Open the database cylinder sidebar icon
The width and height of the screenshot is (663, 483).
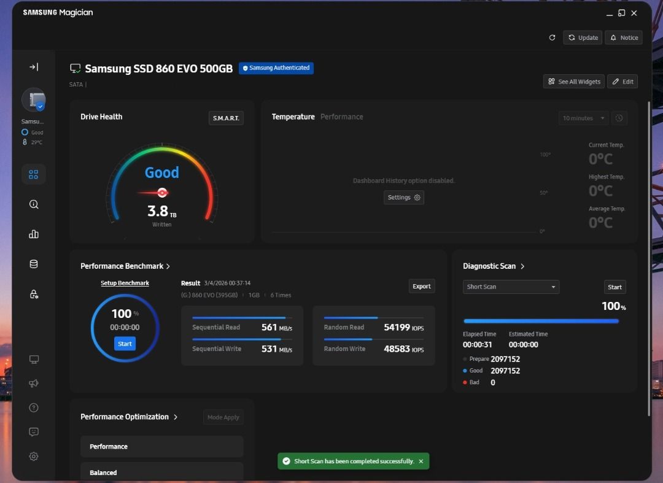[x=34, y=264]
